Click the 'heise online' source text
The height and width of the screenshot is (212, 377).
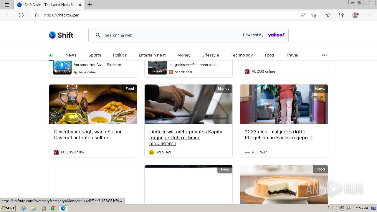[87, 72]
